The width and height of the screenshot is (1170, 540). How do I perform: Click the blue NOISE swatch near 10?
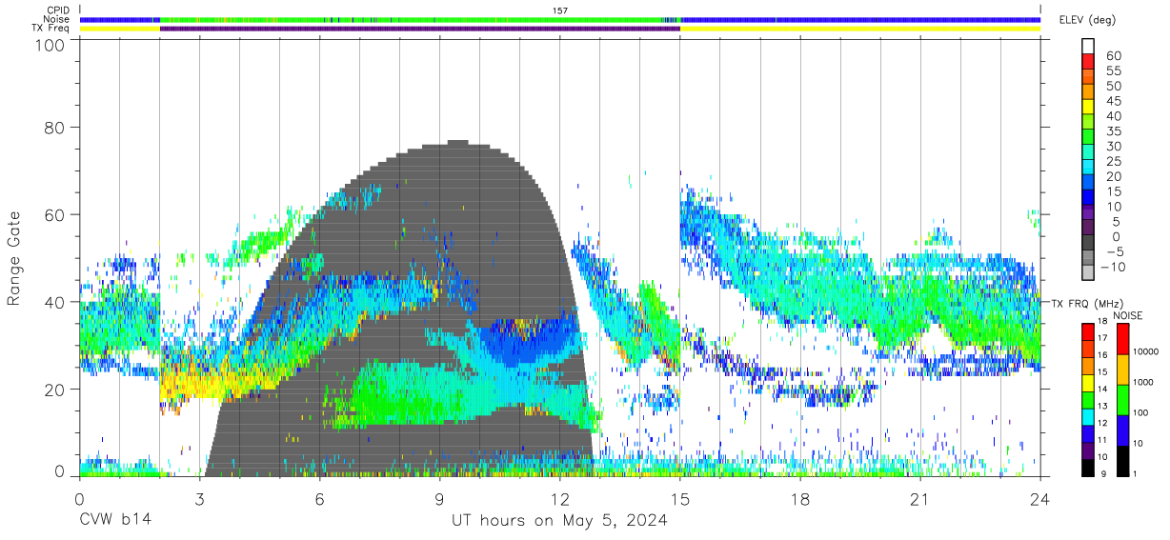click(1121, 430)
